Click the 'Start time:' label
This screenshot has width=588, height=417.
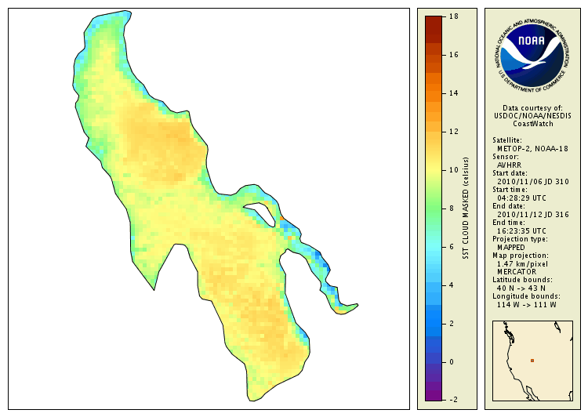(510, 190)
